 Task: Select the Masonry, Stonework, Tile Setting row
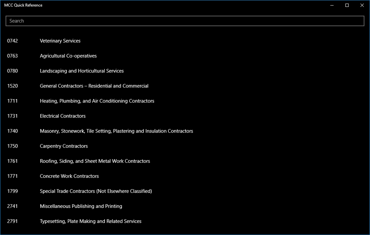(116, 131)
